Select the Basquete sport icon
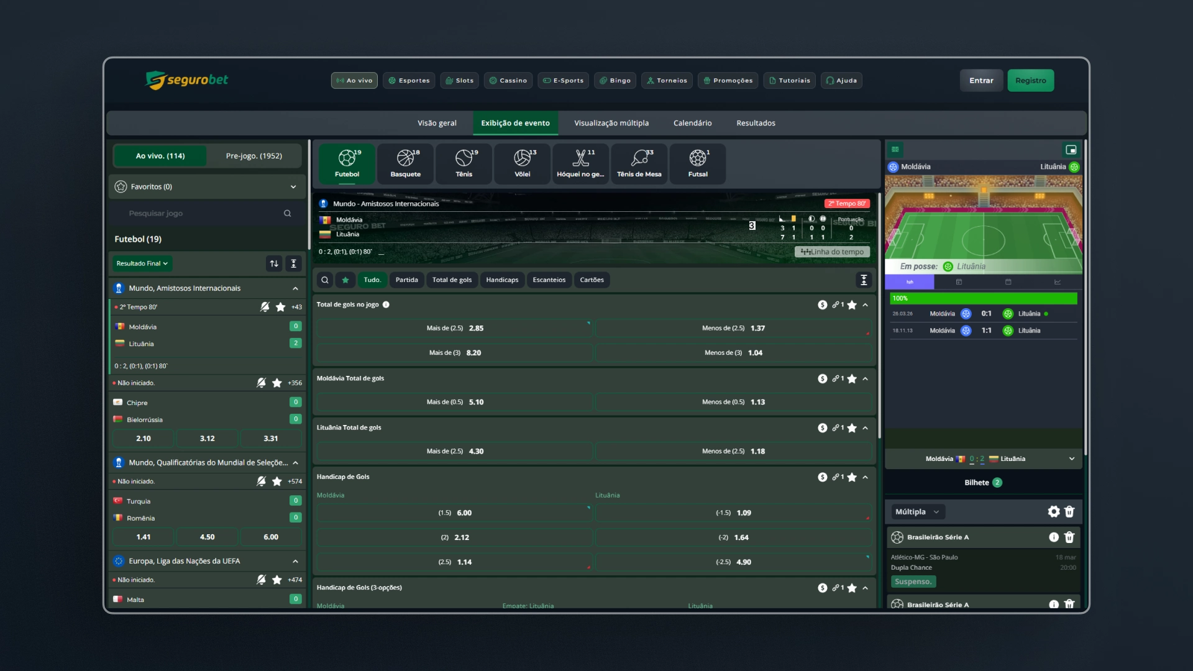This screenshot has width=1193, height=671. pos(405,164)
